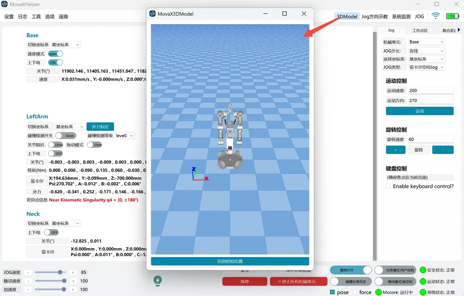Toggle the Base 速度模式 open switch
Viewport: 464px width, 296px height.
(x=55, y=54)
